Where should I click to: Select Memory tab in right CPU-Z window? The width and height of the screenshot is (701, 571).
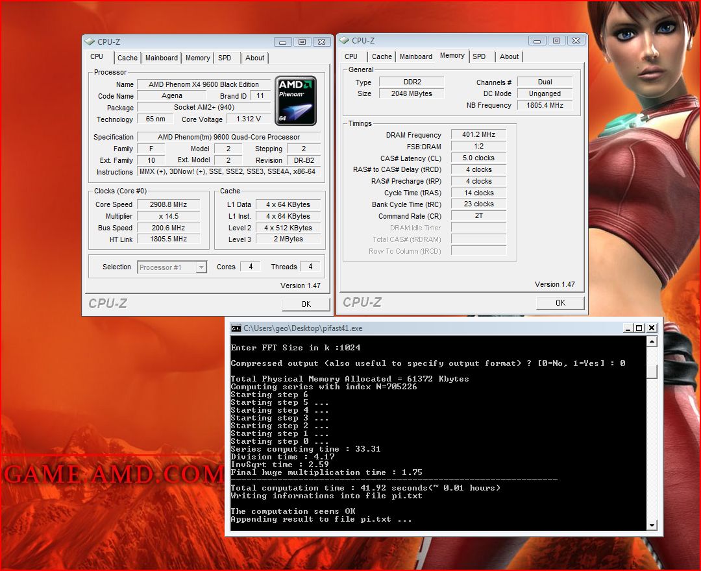(x=452, y=55)
